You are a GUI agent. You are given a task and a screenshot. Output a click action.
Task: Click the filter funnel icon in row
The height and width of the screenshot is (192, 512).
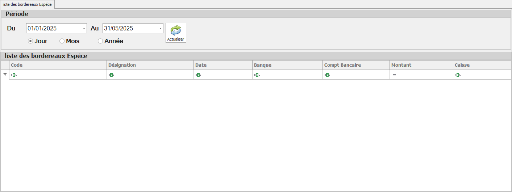click(5, 75)
